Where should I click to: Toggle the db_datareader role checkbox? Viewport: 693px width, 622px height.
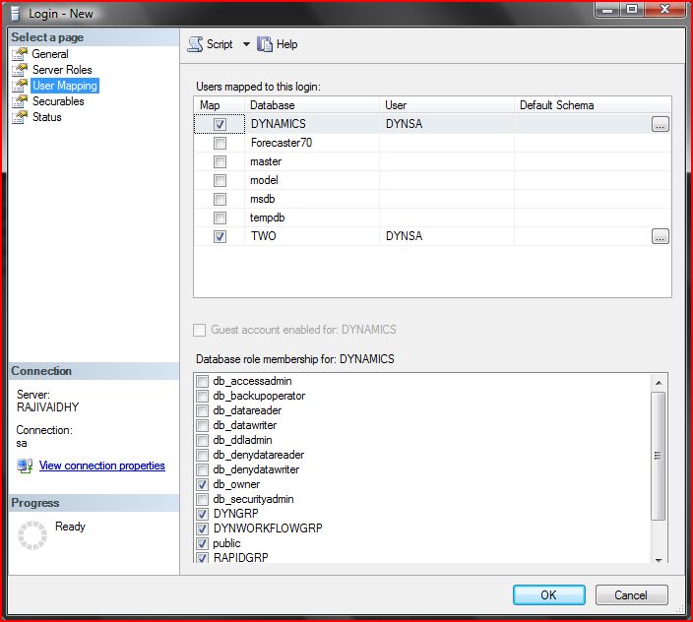[203, 411]
